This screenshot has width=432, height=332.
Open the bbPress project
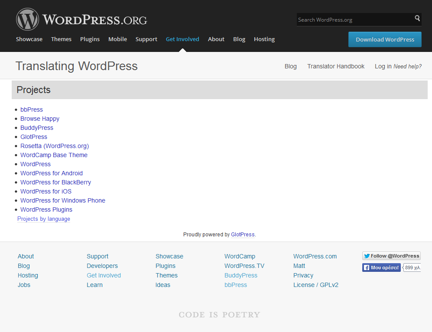click(32, 110)
